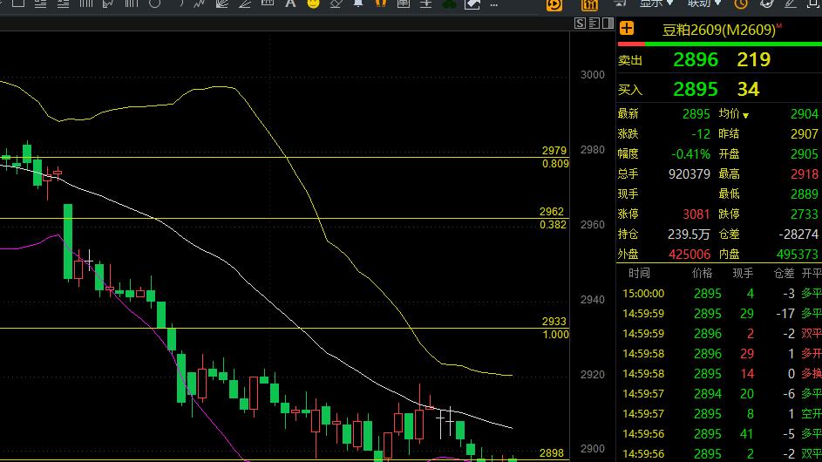Viewport: 822px width, 462px height.
Task: Click the 涨停 value 3081
Action: (x=696, y=214)
